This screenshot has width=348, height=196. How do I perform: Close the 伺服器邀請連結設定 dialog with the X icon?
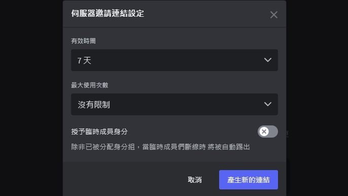coord(273,15)
